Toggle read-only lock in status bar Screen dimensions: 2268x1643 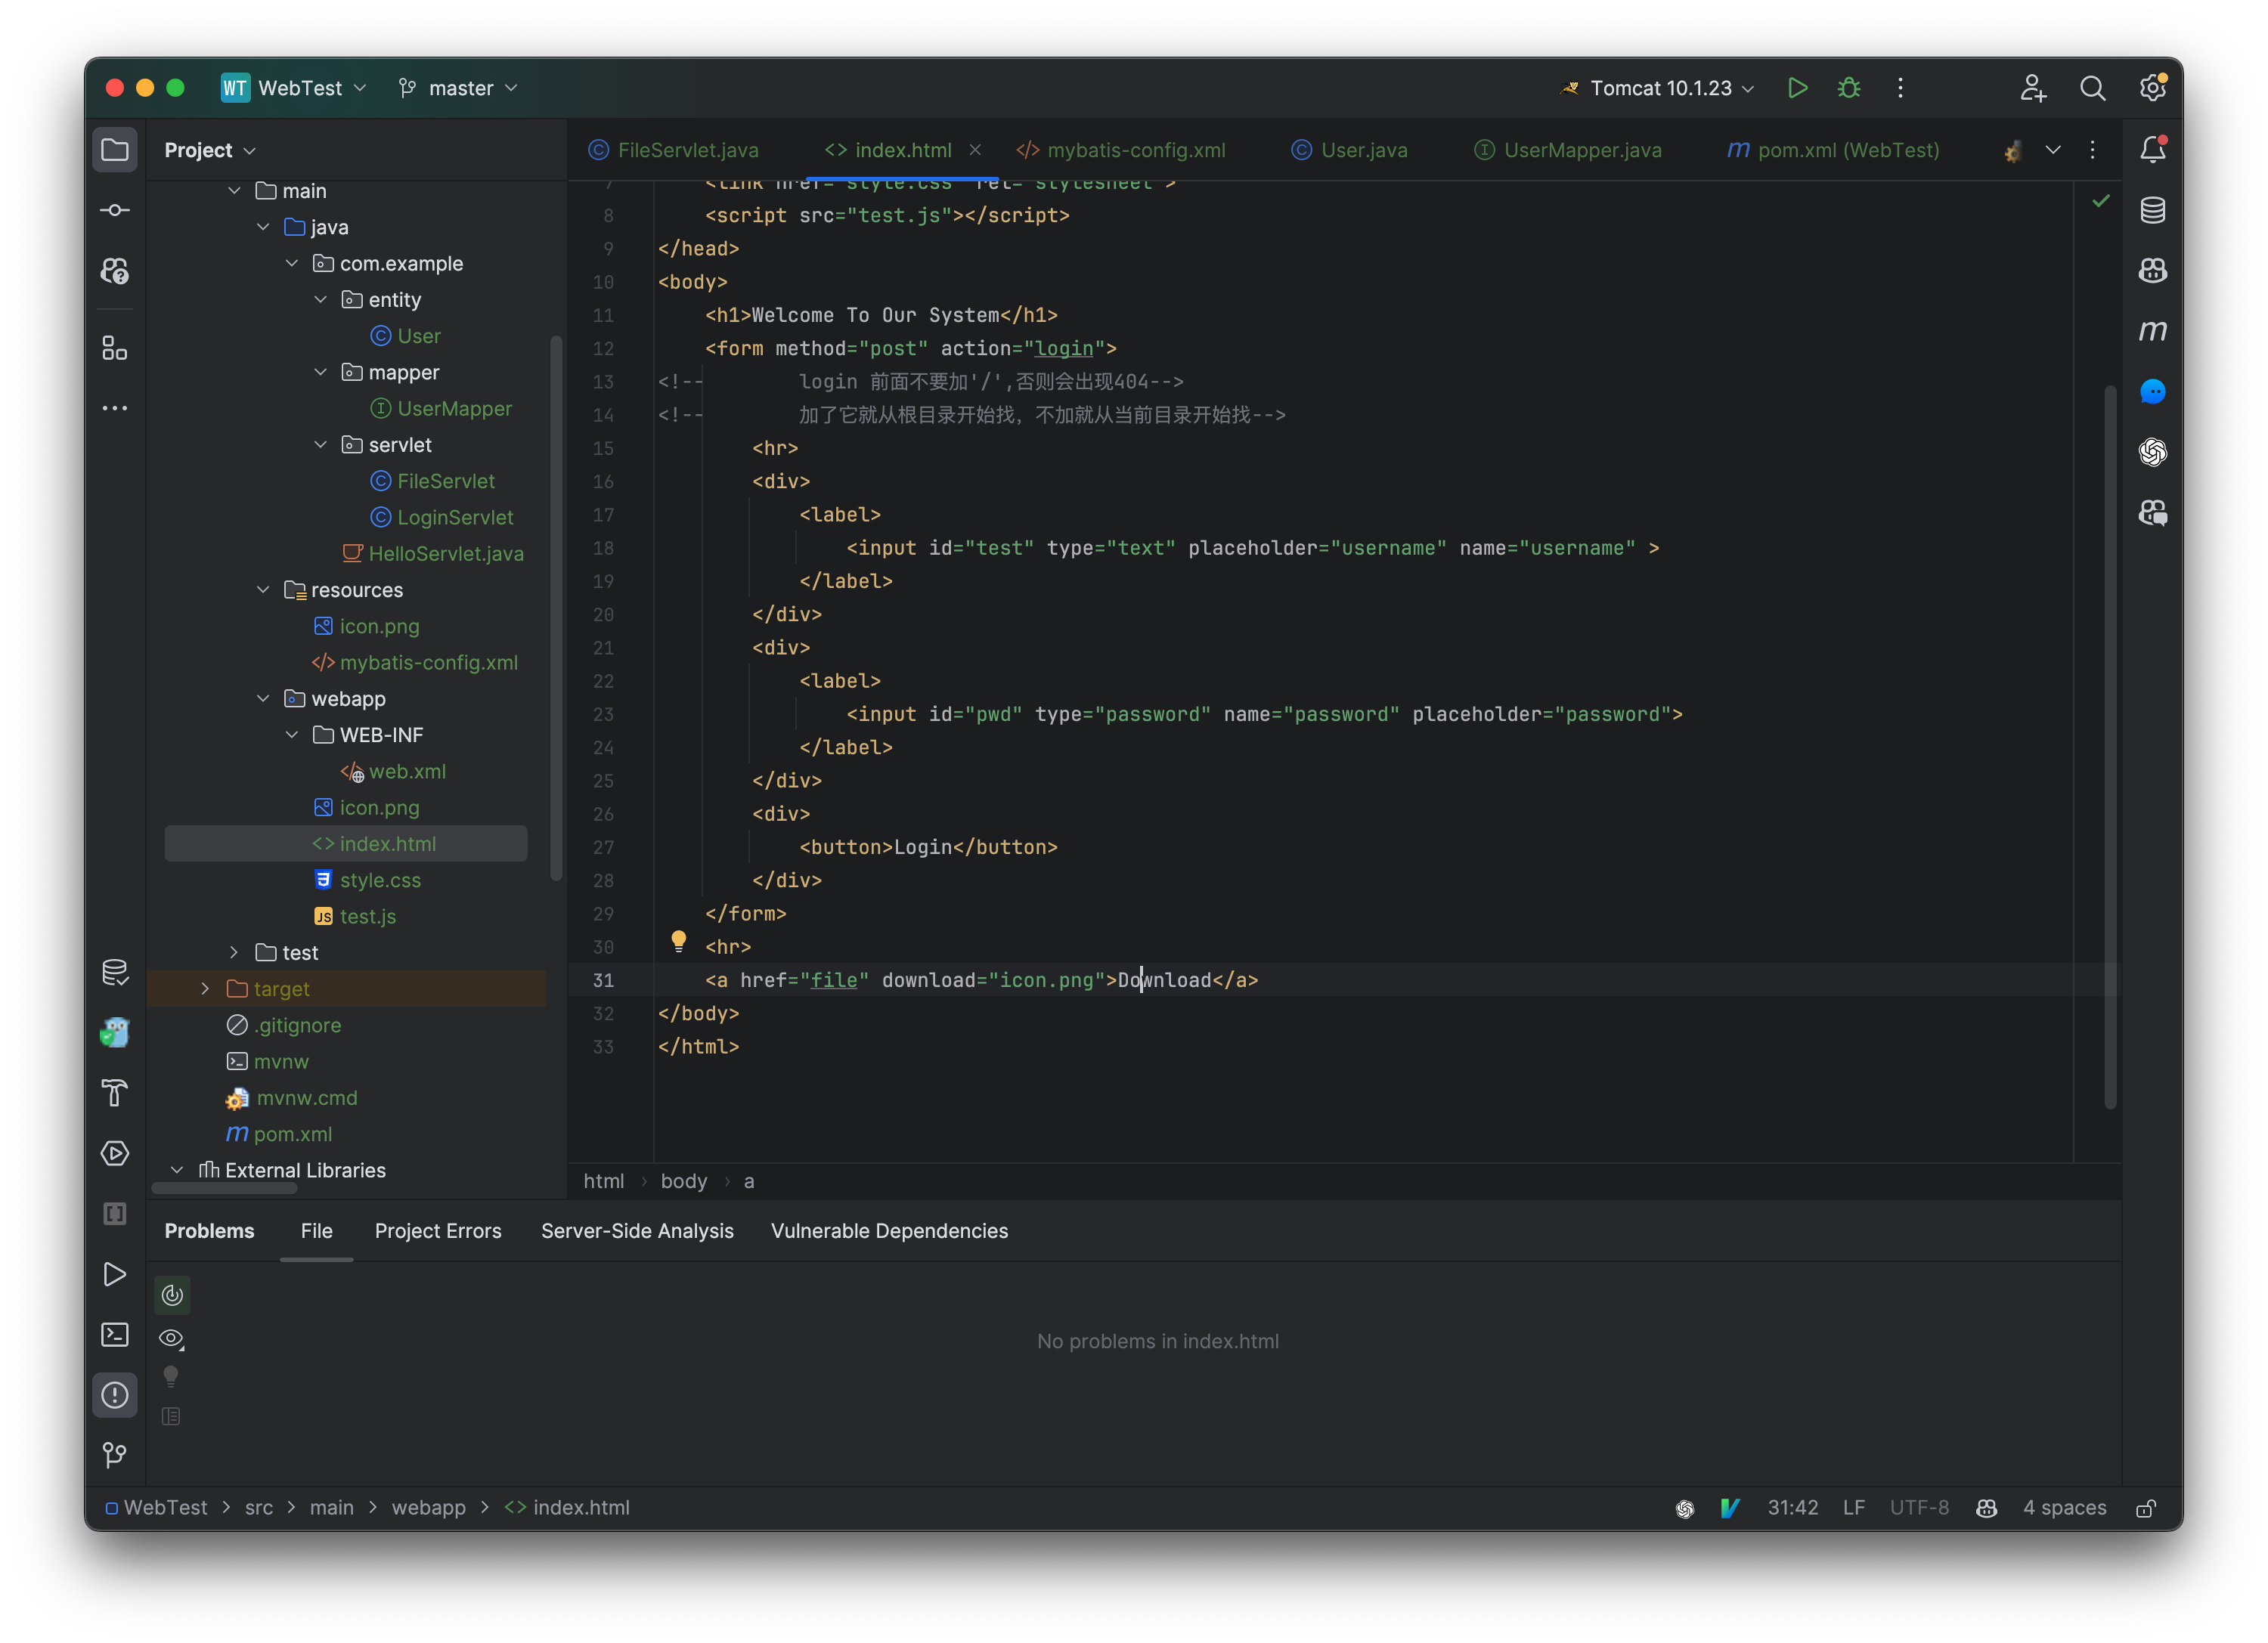[x=2145, y=1508]
